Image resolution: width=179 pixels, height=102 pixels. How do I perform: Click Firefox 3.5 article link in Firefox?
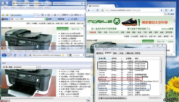70,72
